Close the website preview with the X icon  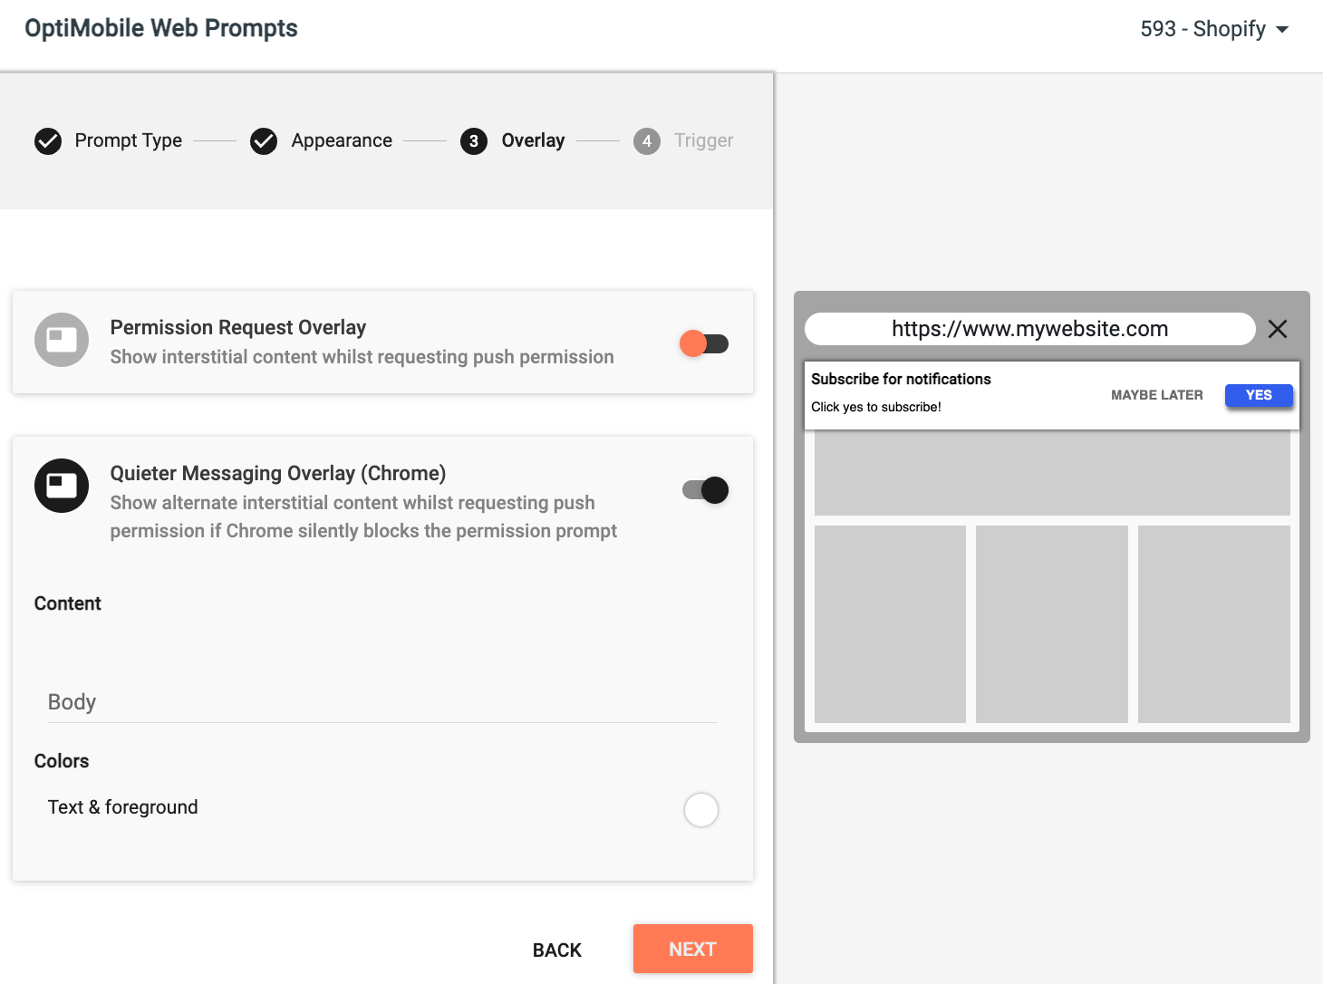(x=1278, y=329)
